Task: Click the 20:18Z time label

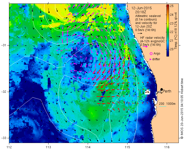Action: click(140, 12)
